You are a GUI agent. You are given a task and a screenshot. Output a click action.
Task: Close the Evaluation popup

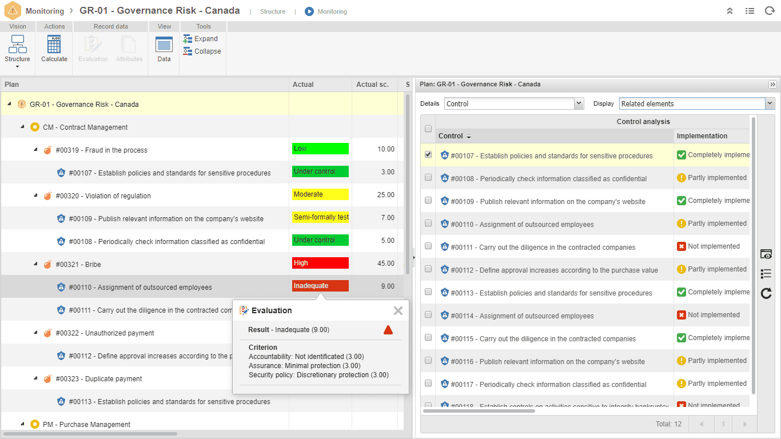(399, 310)
